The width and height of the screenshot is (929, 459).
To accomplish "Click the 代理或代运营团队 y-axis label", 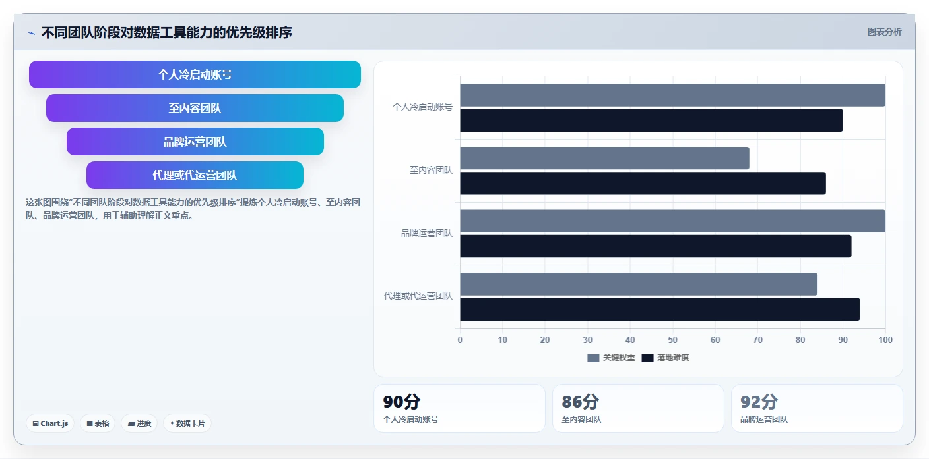I will click(418, 296).
